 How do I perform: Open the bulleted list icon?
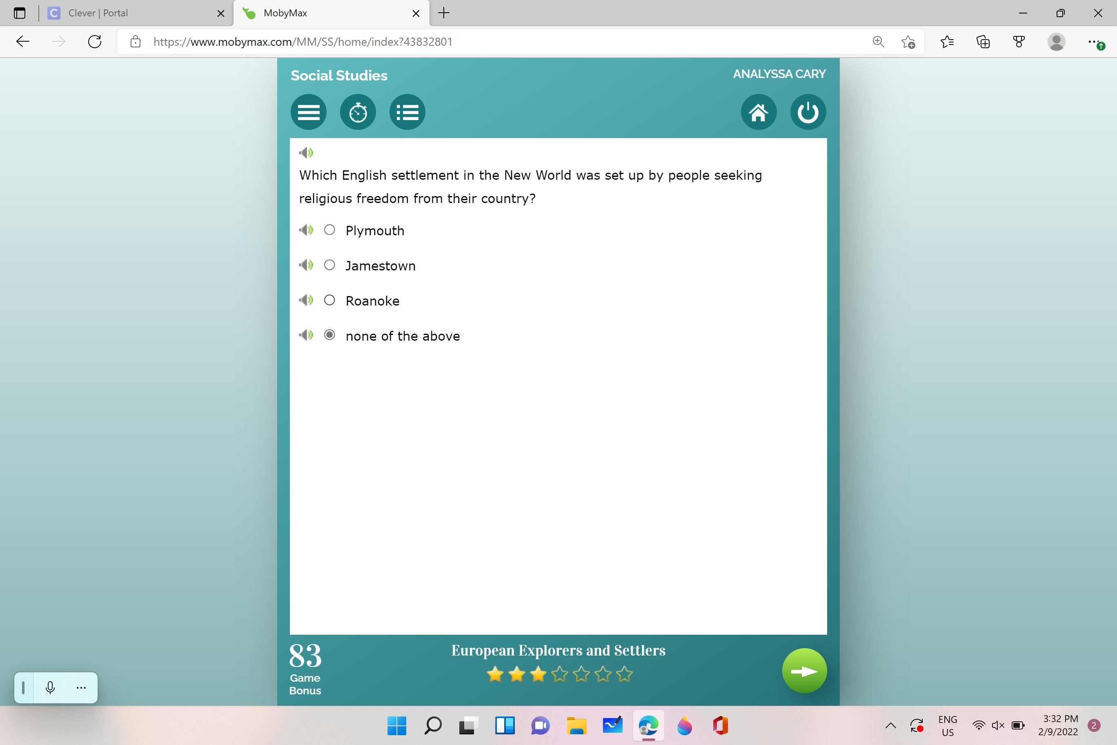click(x=407, y=112)
